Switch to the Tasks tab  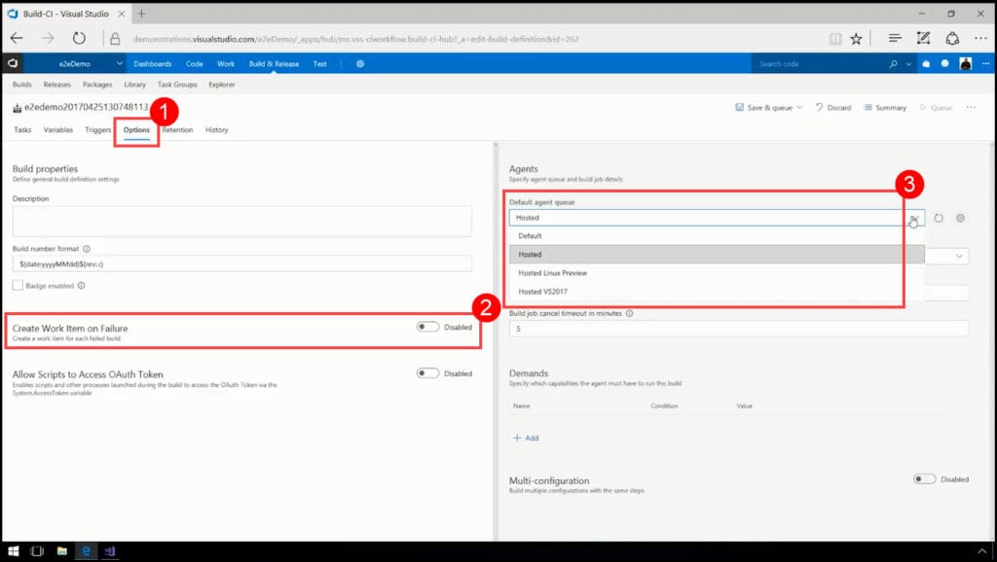(x=22, y=129)
